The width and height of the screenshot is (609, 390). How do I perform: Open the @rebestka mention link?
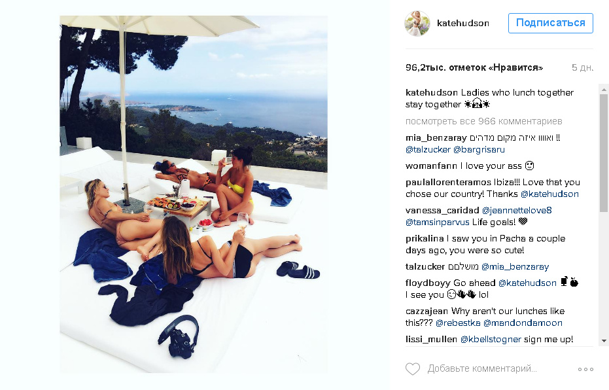coord(457,323)
